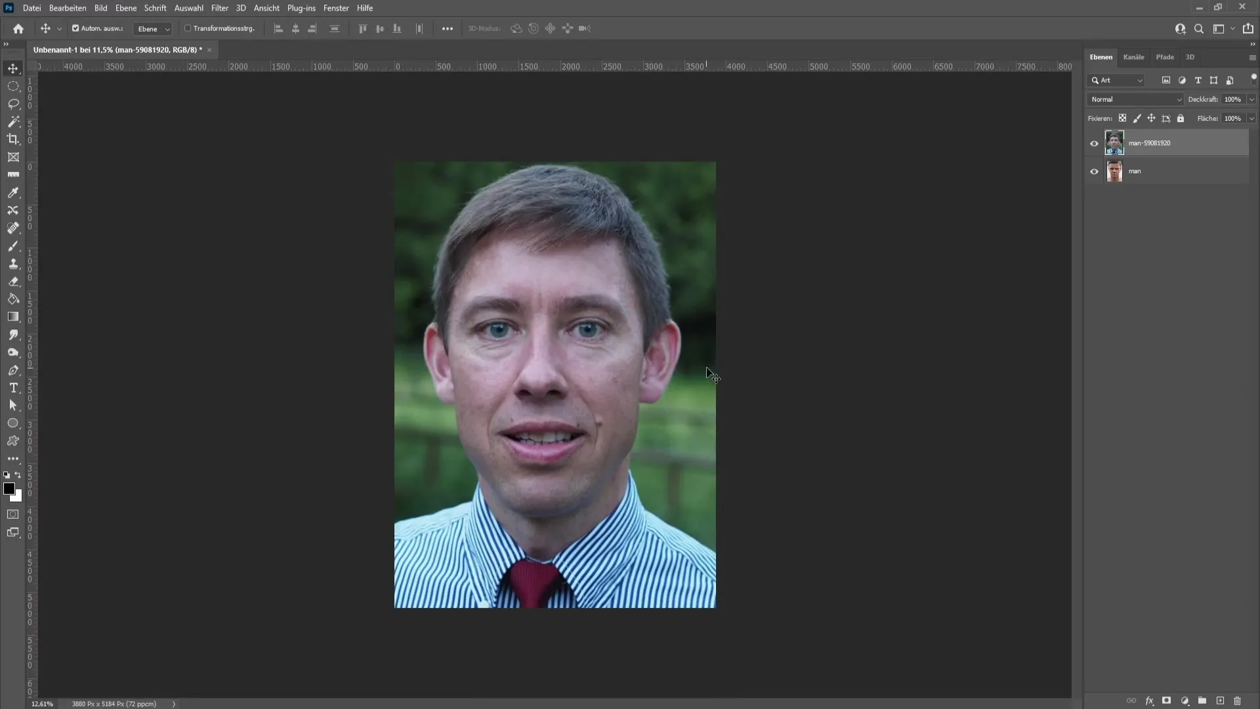Toggle visibility of man layer
Image resolution: width=1260 pixels, height=709 pixels.
pyautogui.click(x=1094, y=171)
